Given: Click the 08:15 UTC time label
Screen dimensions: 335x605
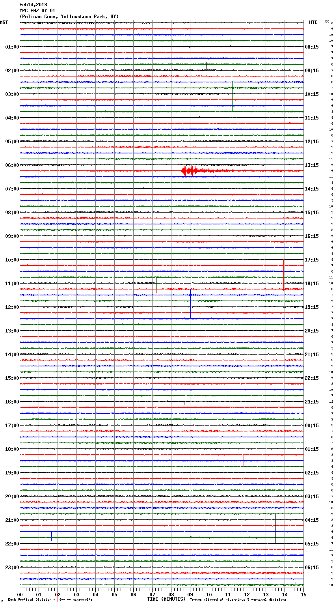Looking at the screenshot, I should coord(312,47).
